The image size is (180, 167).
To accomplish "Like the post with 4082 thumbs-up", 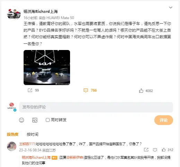I will 141,91.
